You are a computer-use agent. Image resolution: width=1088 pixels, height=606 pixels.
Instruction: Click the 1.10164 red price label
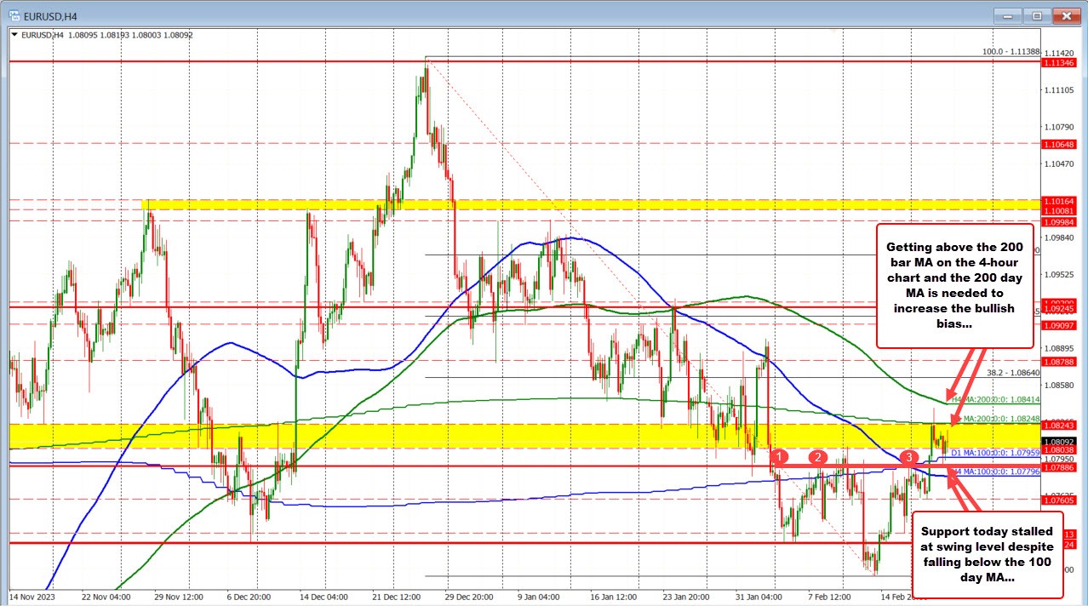1060,201
